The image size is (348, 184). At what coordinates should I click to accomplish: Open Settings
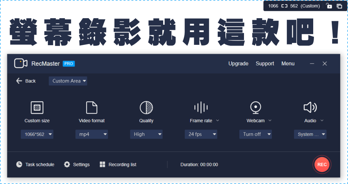(x=77, y=164)
